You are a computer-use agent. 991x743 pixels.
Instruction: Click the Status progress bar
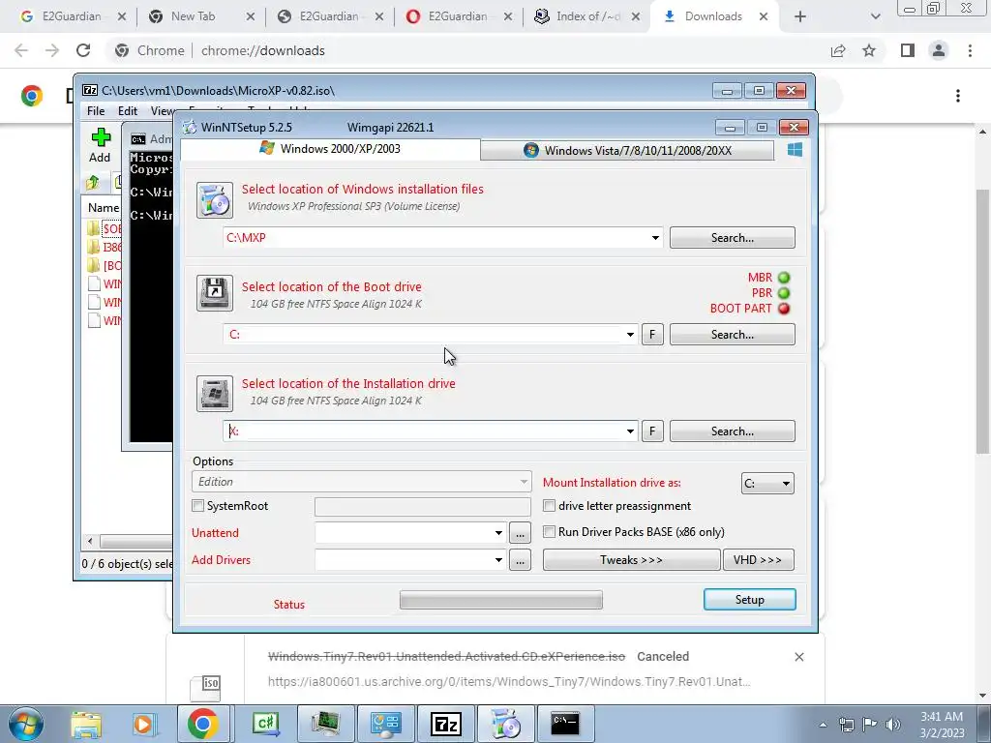[501, 600]
